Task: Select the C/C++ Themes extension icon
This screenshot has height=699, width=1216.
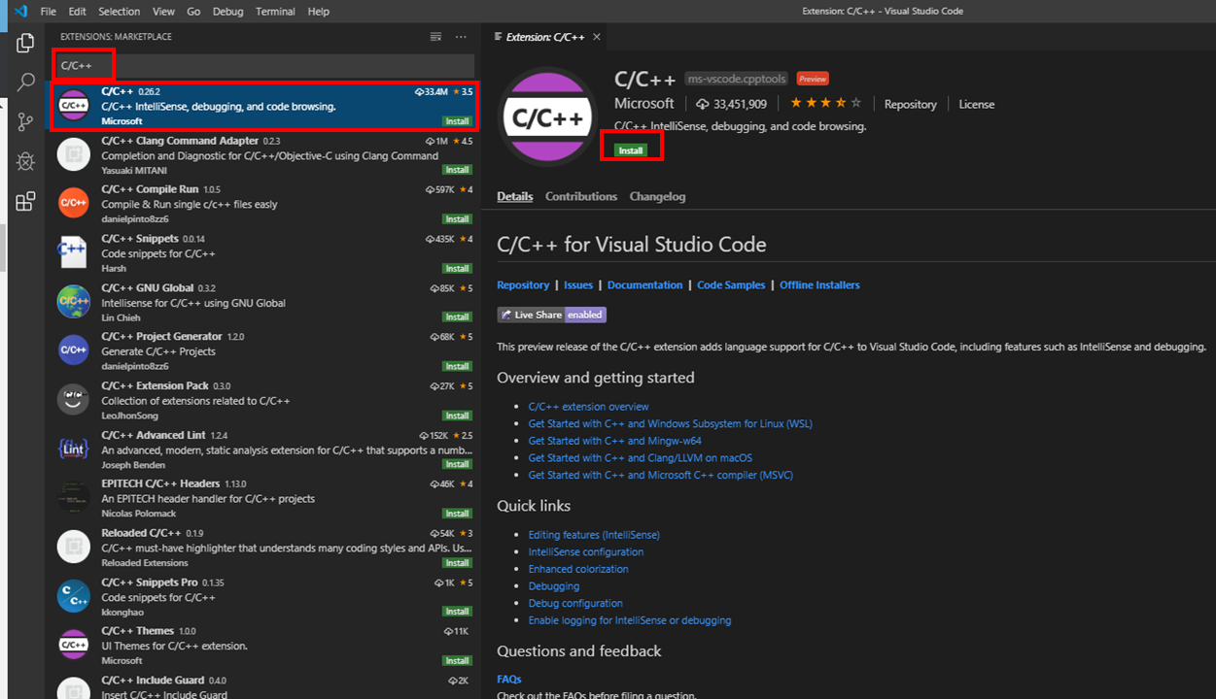Action: click(x=74, y=645)
